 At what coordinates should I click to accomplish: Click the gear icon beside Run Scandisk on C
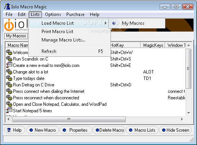pos(9,59)
